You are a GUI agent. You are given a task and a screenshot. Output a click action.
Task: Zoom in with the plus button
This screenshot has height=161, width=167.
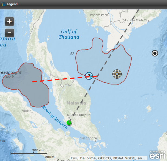point(9,22)
